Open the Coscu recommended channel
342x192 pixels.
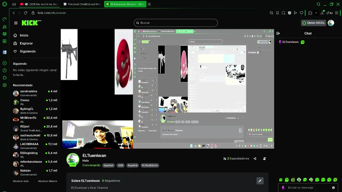point(35,102)
